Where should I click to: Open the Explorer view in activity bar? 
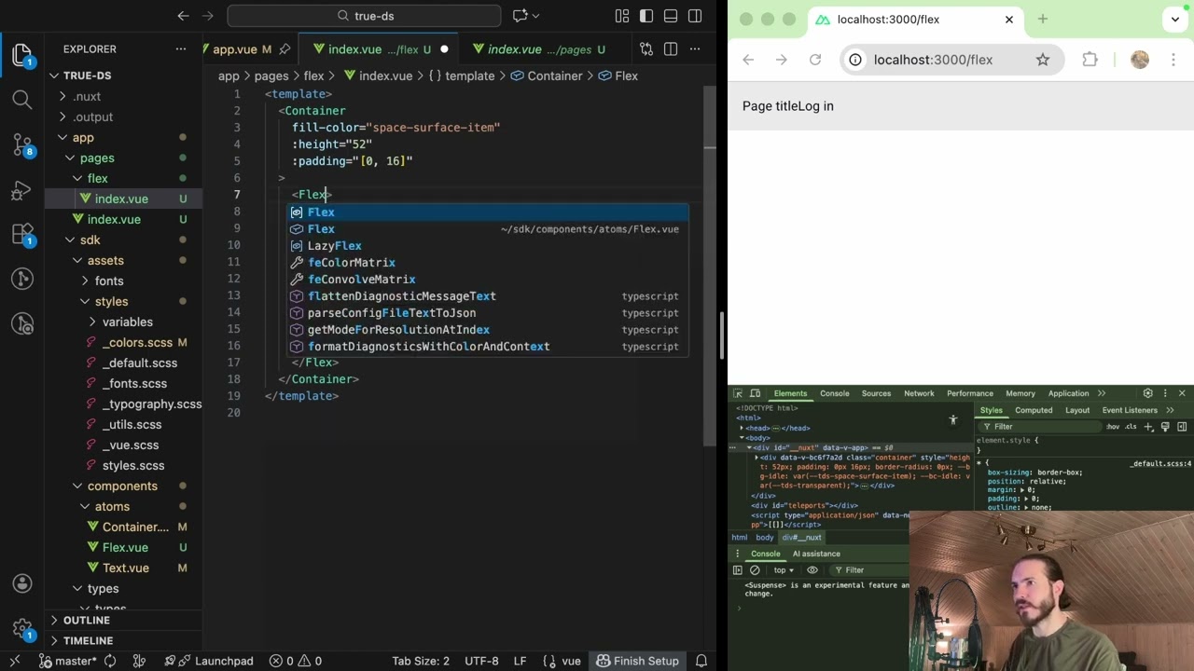pos(22,55)
